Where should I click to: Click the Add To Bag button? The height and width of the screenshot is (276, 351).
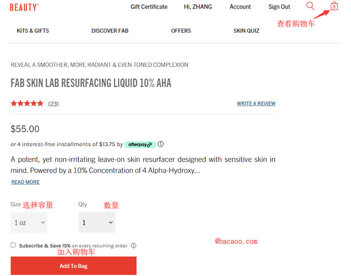click(x=74, y=265)
